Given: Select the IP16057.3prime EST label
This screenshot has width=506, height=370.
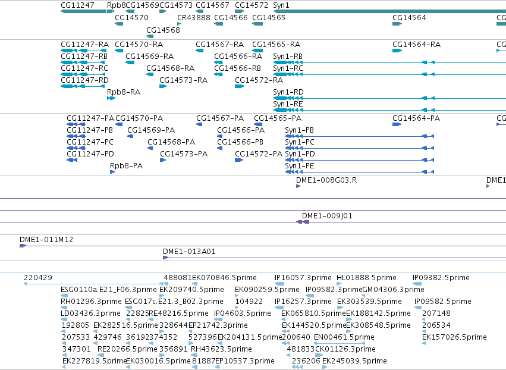Looking at the screenshot, I should coord(303,278).
